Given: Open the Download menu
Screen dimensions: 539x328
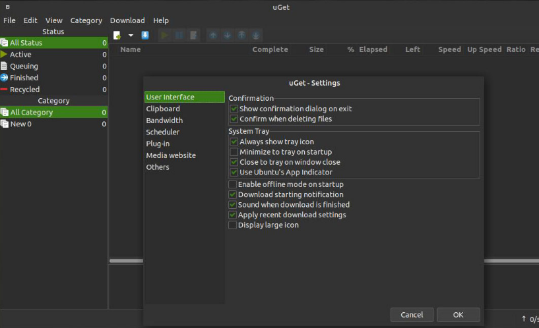Looking at the screenshot, I should (x=127, y=20).
